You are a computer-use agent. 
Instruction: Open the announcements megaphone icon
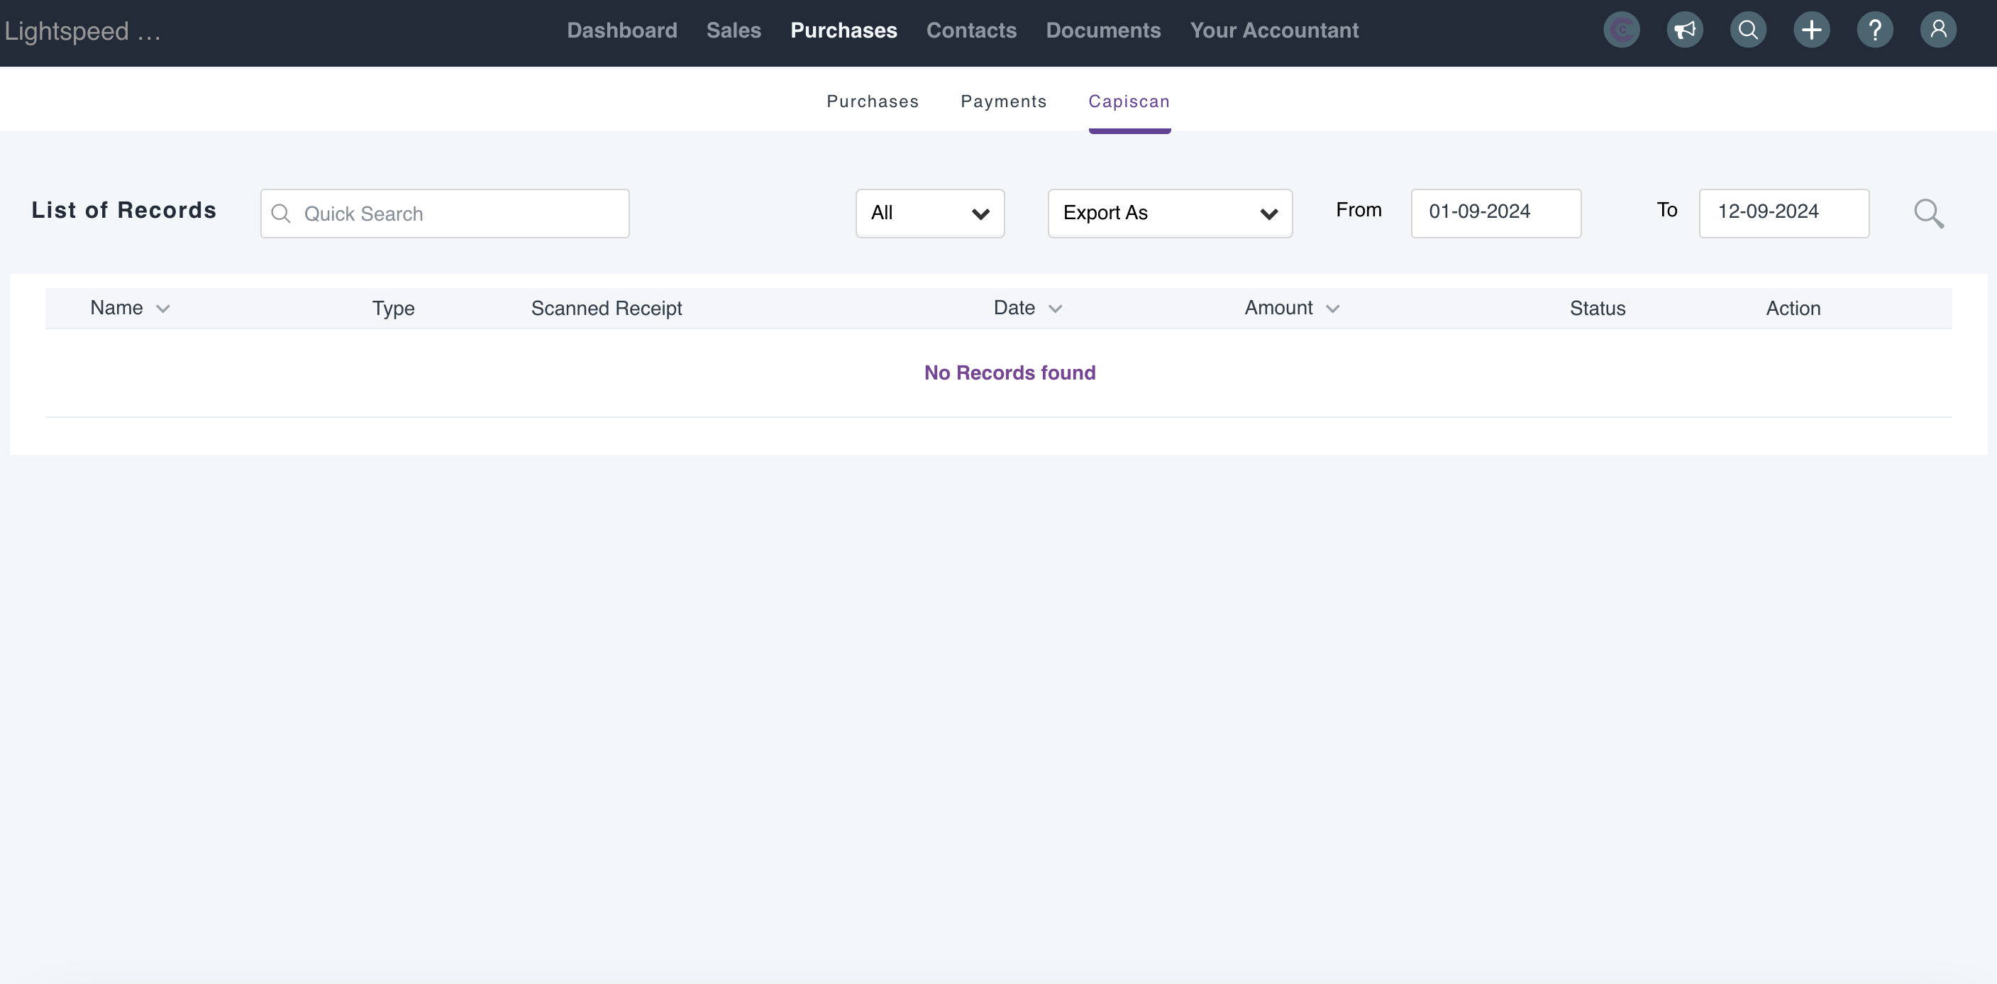coord(1685,31)
